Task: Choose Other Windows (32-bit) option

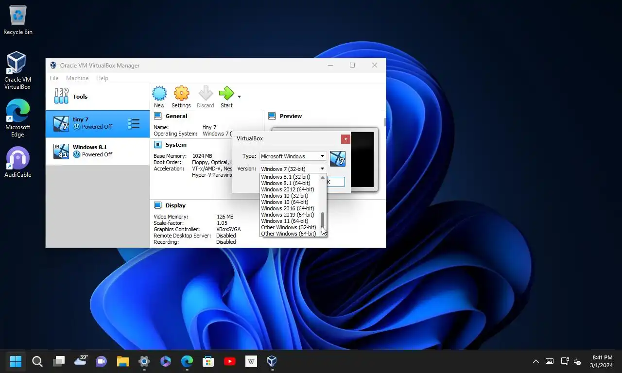Action: click(x=290, y=227)
